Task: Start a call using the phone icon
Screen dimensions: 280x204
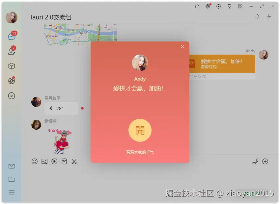Action: (x=255, y=161)
